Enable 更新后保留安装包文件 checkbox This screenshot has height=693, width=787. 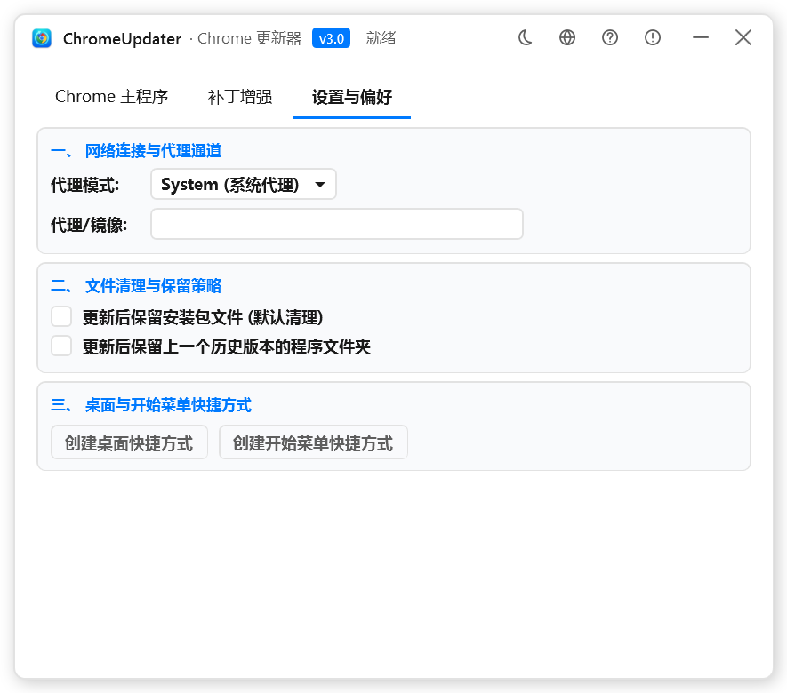[61, 317]
